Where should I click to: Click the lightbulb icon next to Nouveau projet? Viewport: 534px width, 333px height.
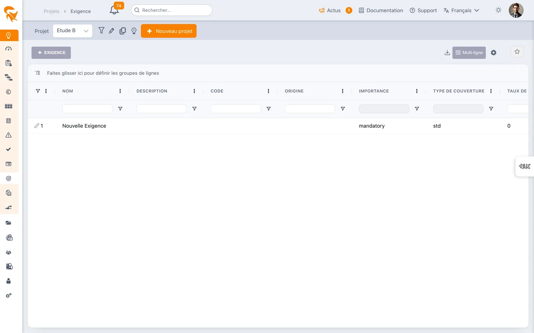point(134,31)
